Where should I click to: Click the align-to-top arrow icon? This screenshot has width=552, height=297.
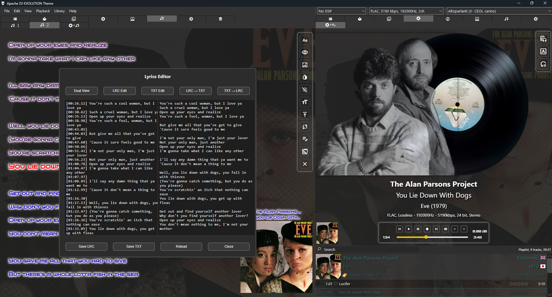point(305,114)
